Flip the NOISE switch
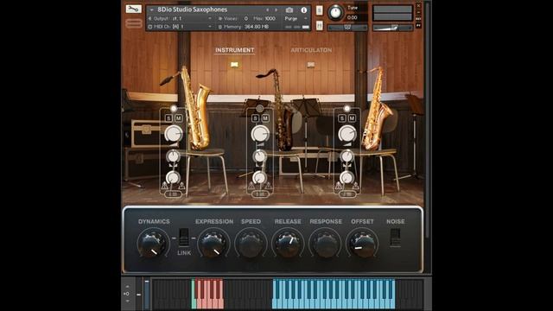 (396, 237)
